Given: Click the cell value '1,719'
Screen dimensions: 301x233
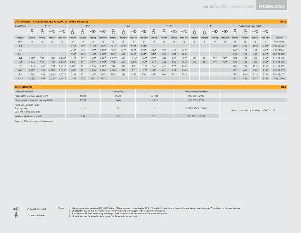Looking at the screenshot, I should pos(32,66).
